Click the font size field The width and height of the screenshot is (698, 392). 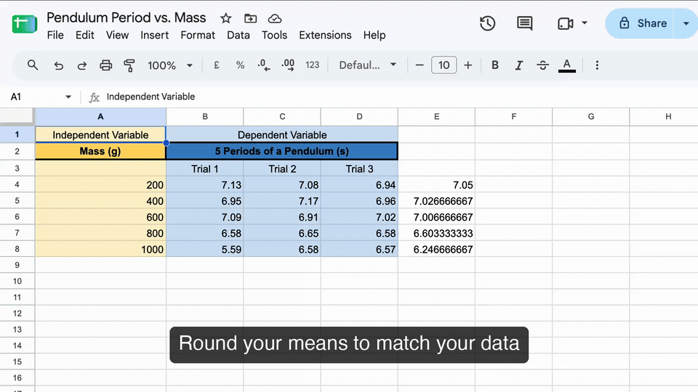coord(444,65)
